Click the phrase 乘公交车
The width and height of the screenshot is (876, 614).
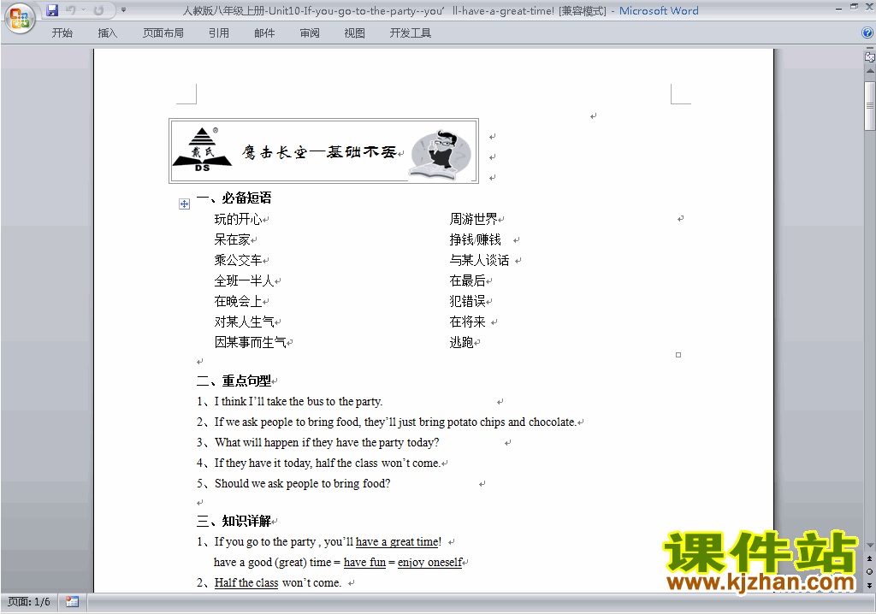[x=238, y=260]
